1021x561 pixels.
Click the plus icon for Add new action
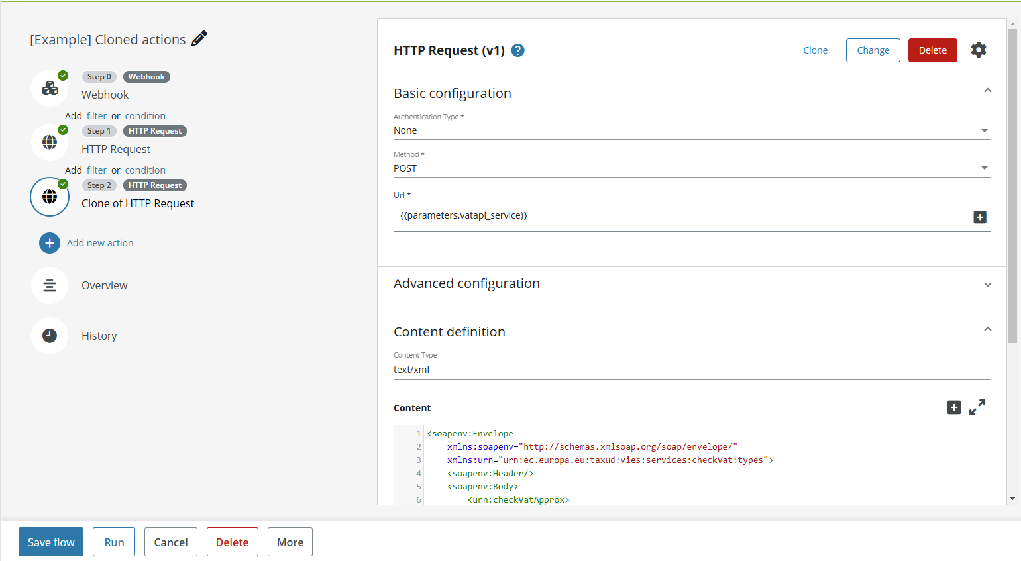coord(50,243)
